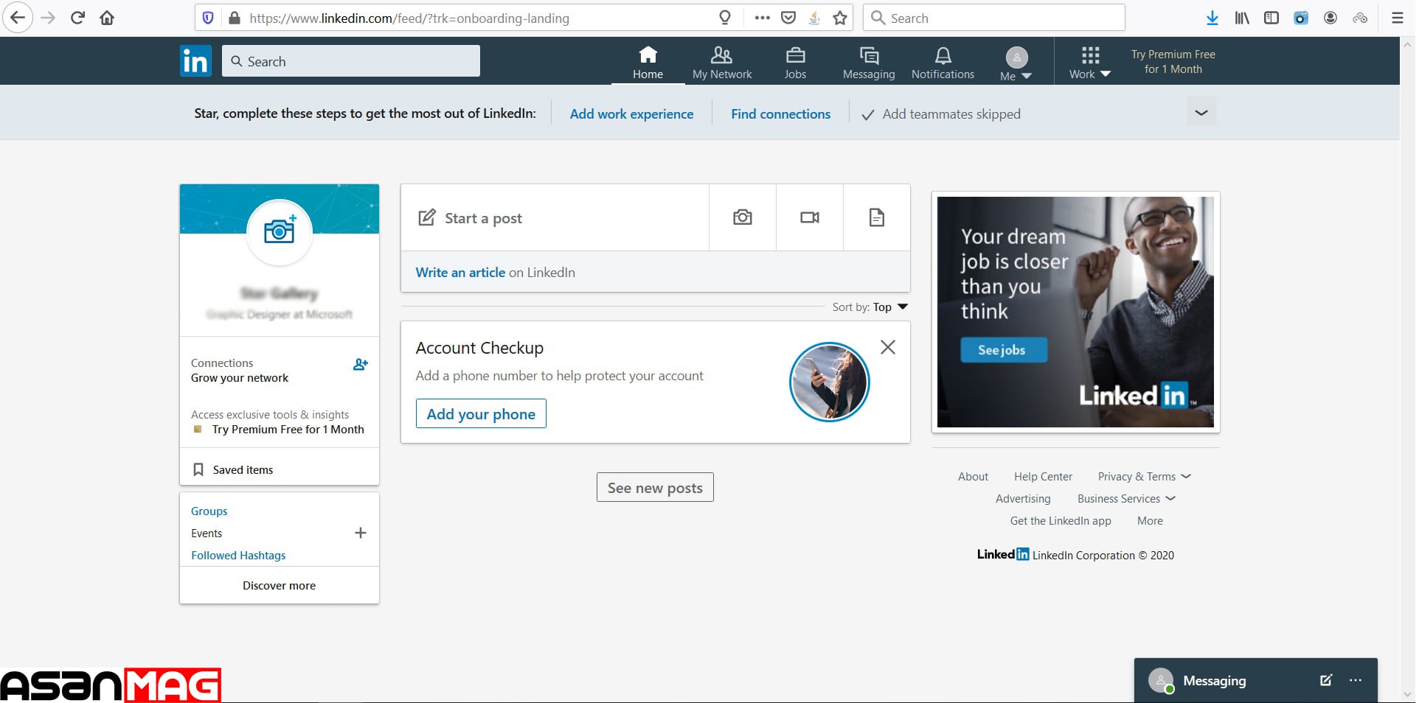1419x703 pixels.
Task: Click the add connections person icon
Action: [x=361, y=364]
